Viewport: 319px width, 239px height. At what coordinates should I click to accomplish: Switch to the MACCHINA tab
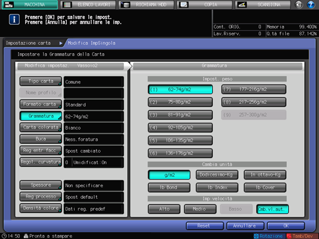pos(30,4)
